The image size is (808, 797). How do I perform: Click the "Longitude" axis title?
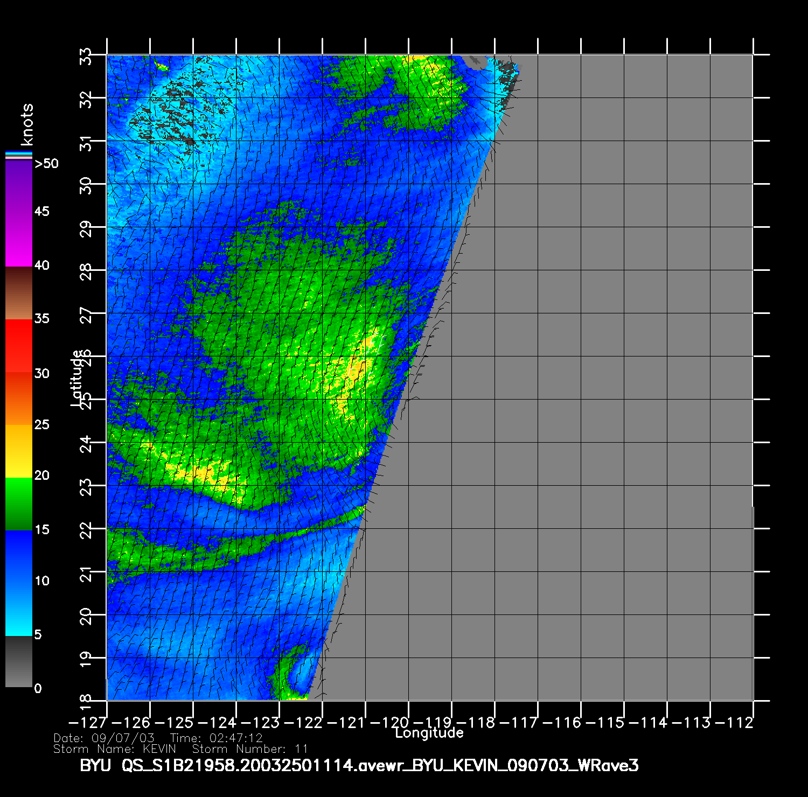[429, 733]
